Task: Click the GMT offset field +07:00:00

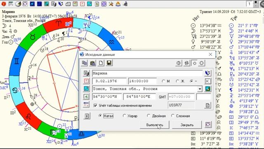Action: click(181, 97)
